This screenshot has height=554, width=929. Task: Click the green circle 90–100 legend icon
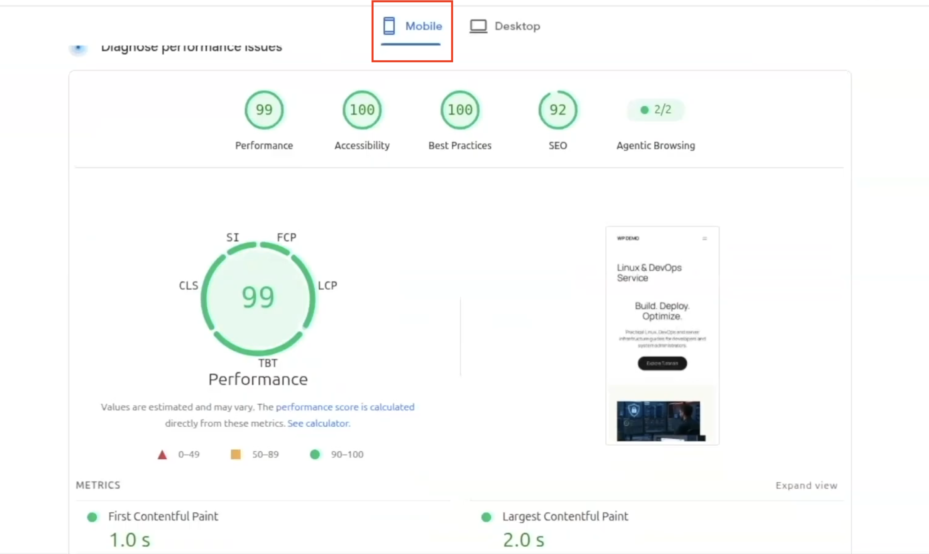(x=315, y=454)
